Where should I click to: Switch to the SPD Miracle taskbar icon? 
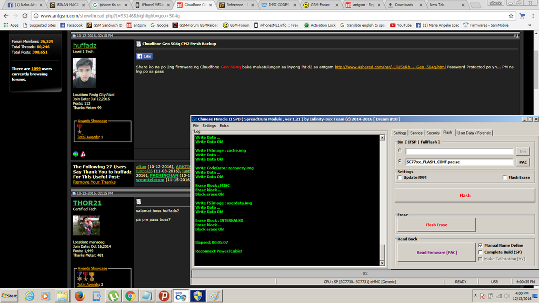click(x=181, y=296)
